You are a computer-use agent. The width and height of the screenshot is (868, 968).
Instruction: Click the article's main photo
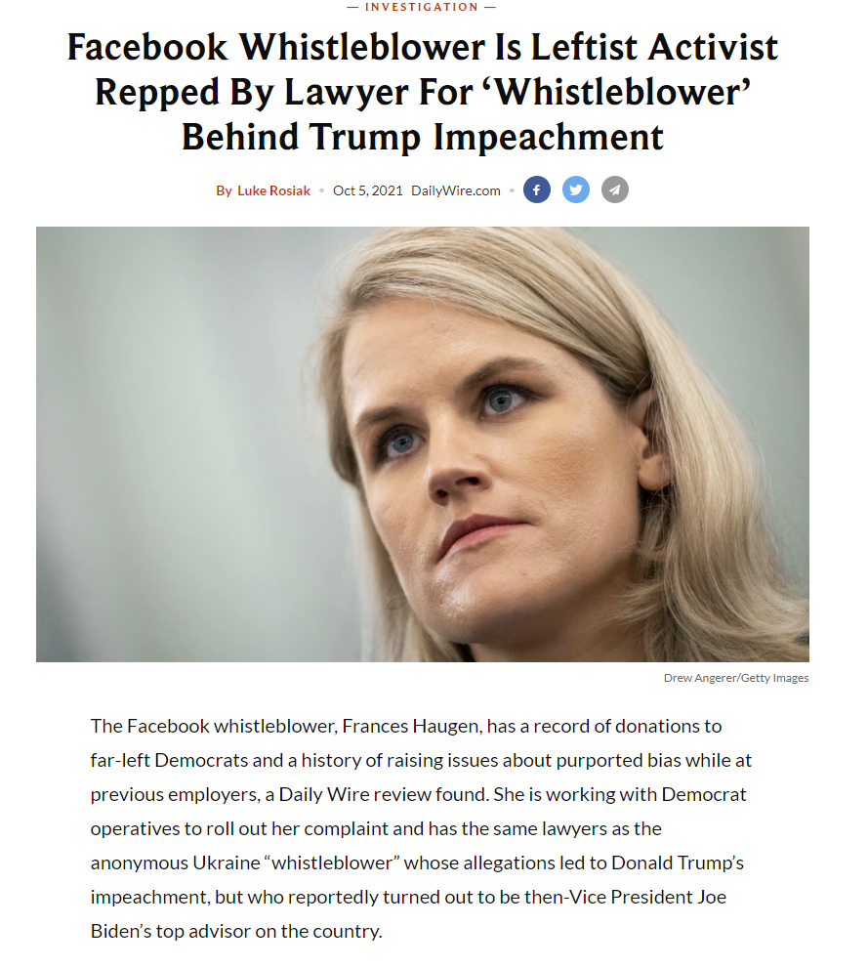click(x=423, y=443)
